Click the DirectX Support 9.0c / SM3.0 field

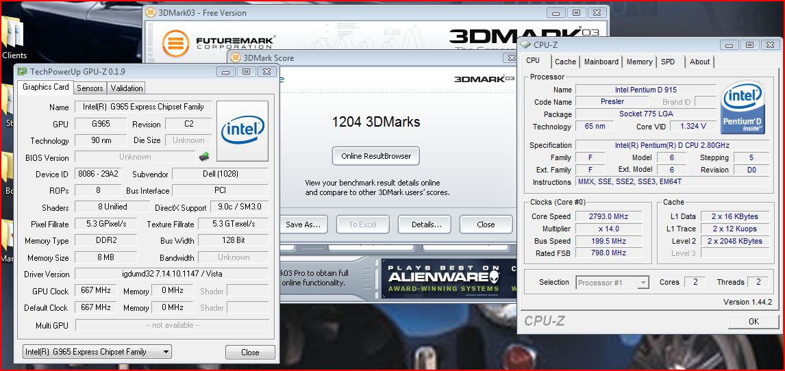pyautogui.click(x=240, y=207)
